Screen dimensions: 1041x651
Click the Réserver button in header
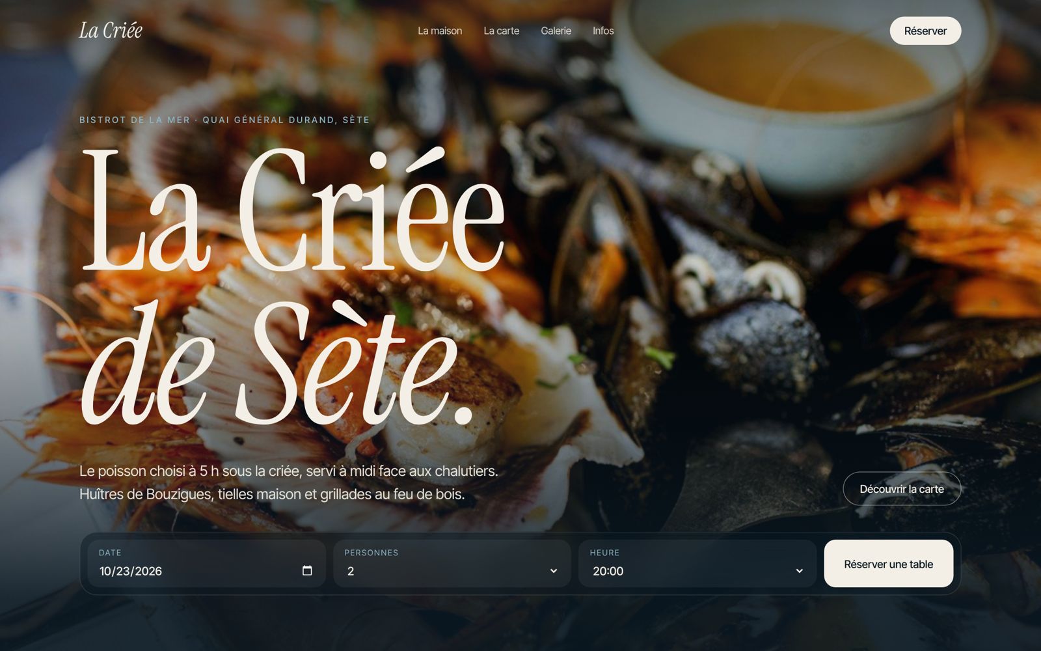pos(925,31)
